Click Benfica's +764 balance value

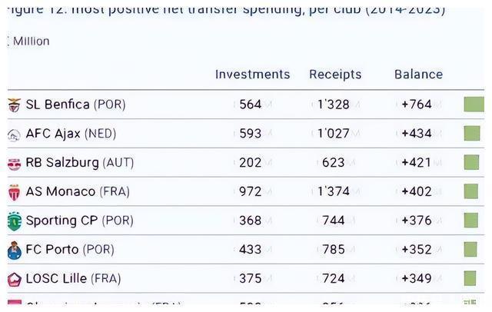pyautogui.click(x=417, y=105)
